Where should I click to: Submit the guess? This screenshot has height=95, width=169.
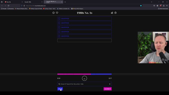tap(107, 89)
